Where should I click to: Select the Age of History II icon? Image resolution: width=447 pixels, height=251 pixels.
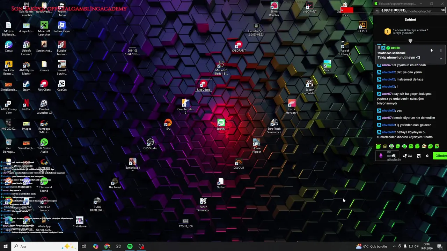pos(345,48)
